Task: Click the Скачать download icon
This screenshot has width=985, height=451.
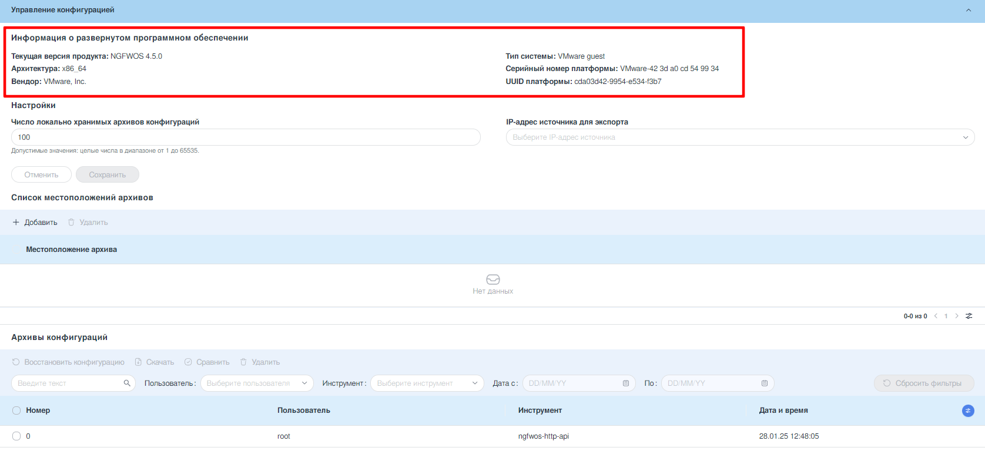Action: pos(138,362)
